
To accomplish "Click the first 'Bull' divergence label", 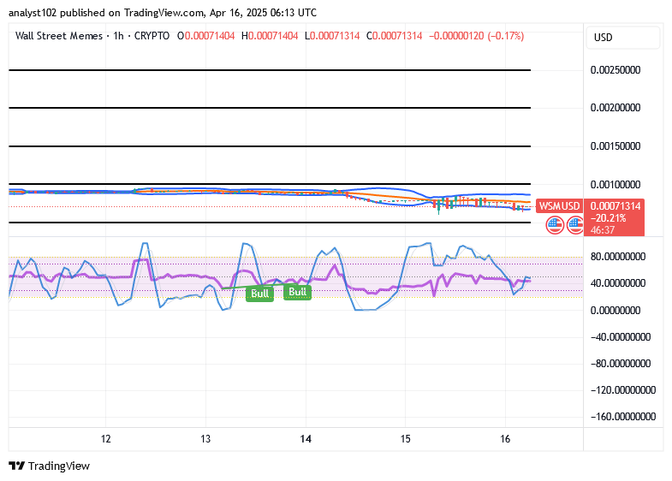I will (259, 294).
